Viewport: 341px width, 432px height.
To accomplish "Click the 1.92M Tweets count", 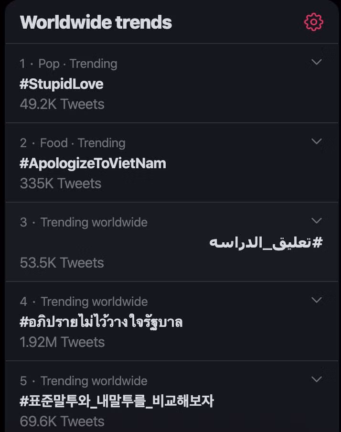I will pos(63,342).
